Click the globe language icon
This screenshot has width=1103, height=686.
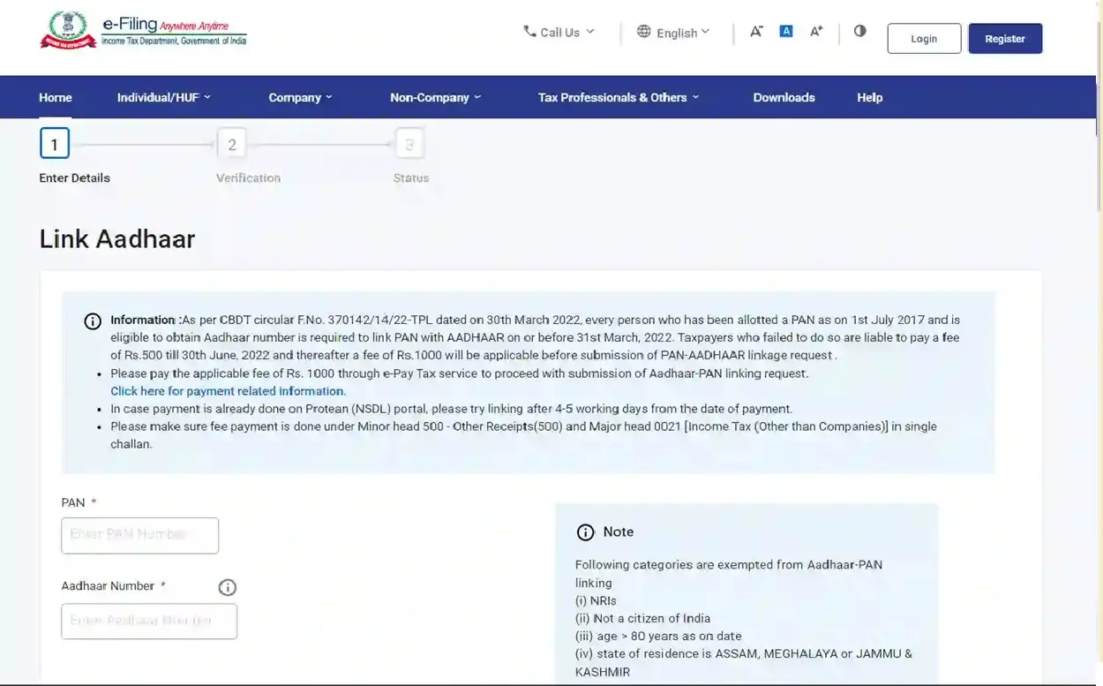click(x=644, y=32)
